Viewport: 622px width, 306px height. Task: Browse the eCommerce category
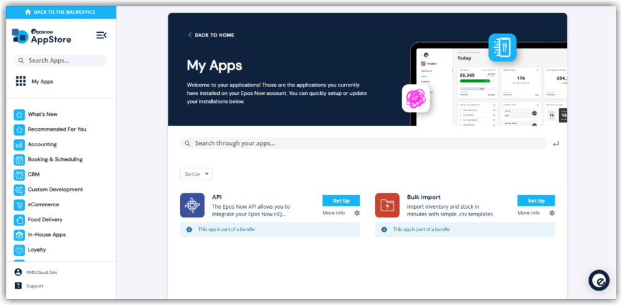(43, 205)
